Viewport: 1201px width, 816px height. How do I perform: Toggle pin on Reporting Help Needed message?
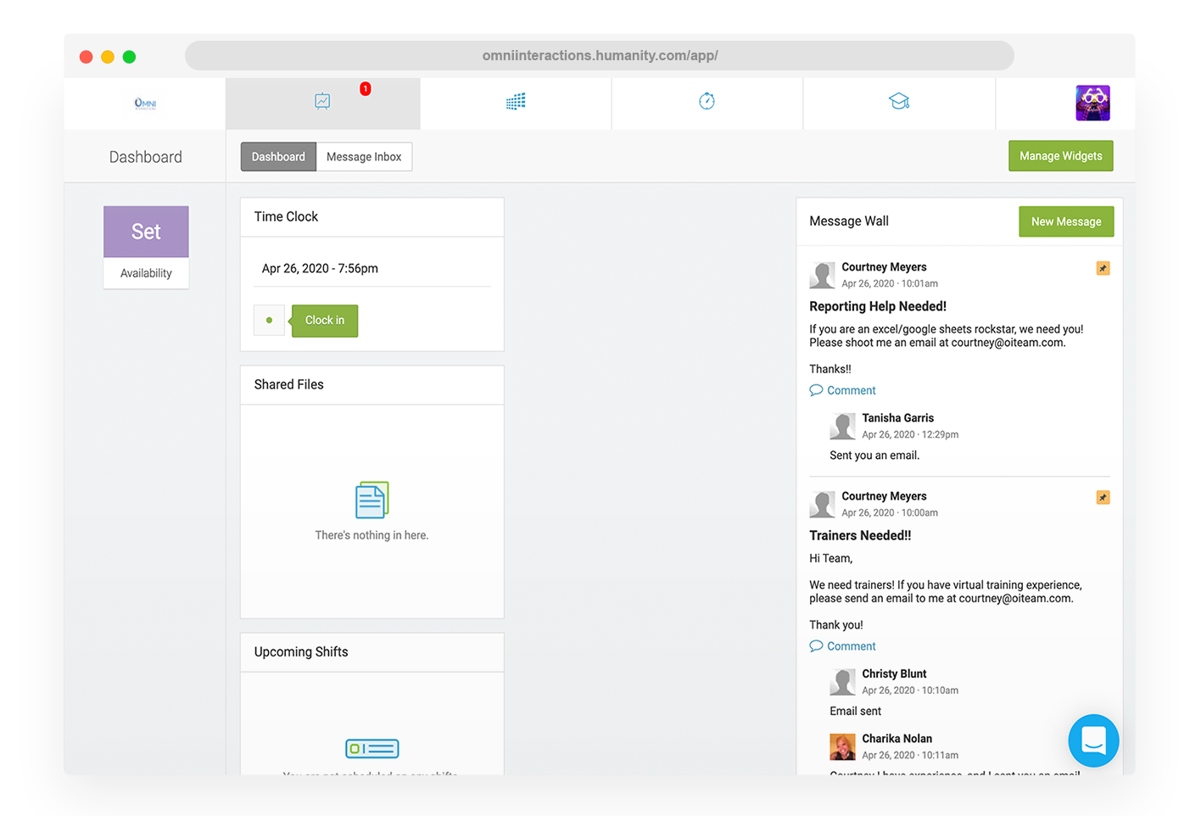[x=1103, y=268]
